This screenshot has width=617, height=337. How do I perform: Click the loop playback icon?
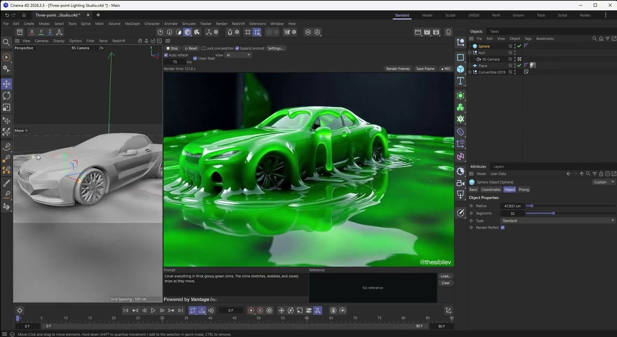(192, 311)
